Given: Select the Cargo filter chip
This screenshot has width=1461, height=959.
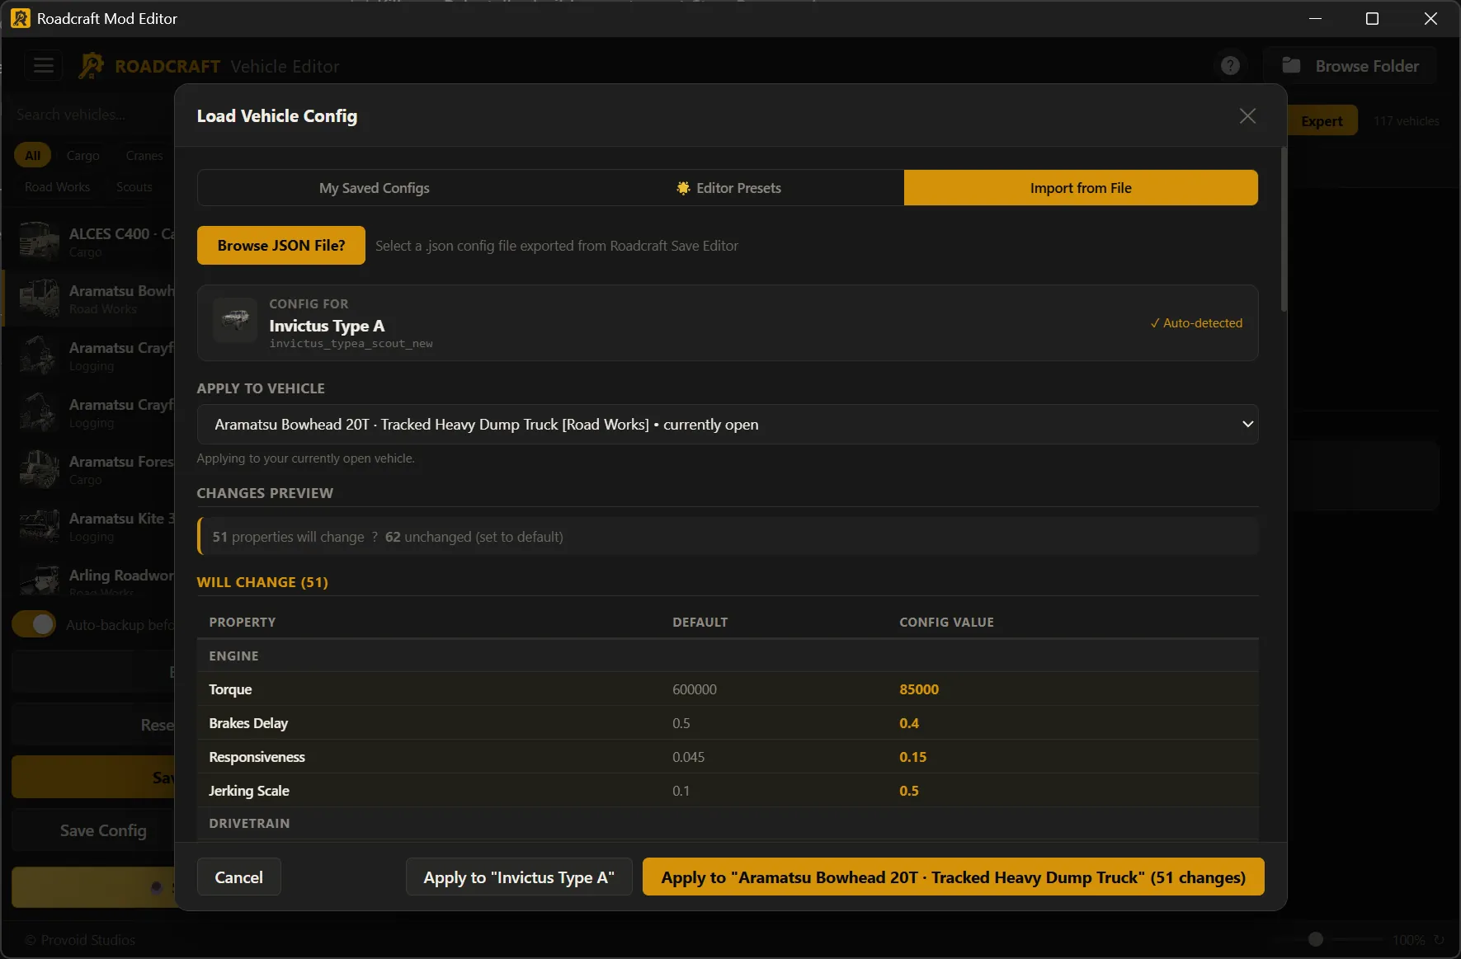Looking at the screenshot, I should pos(82,155).
